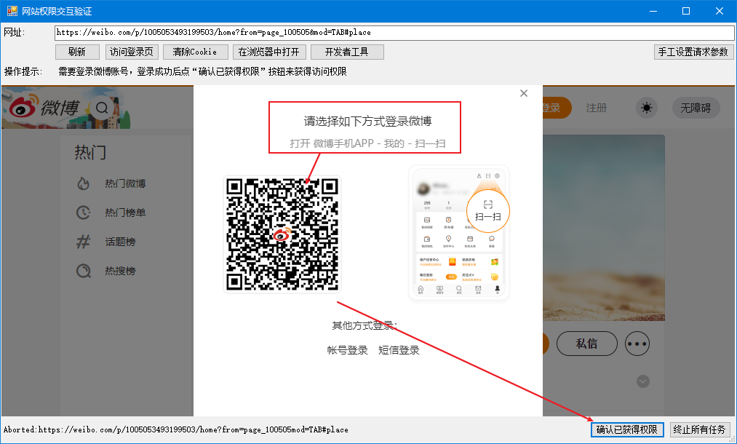Toggle the dark mode sun icon
This screenshot has width=737, height=444.
647,108
